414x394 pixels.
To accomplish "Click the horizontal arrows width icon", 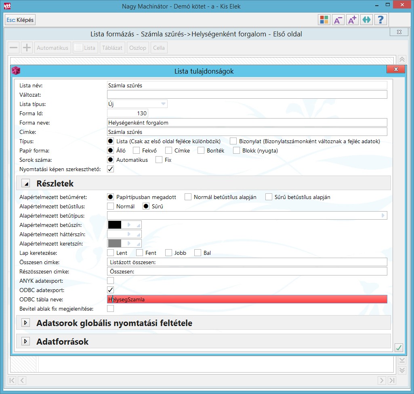I will click(366, 20).
